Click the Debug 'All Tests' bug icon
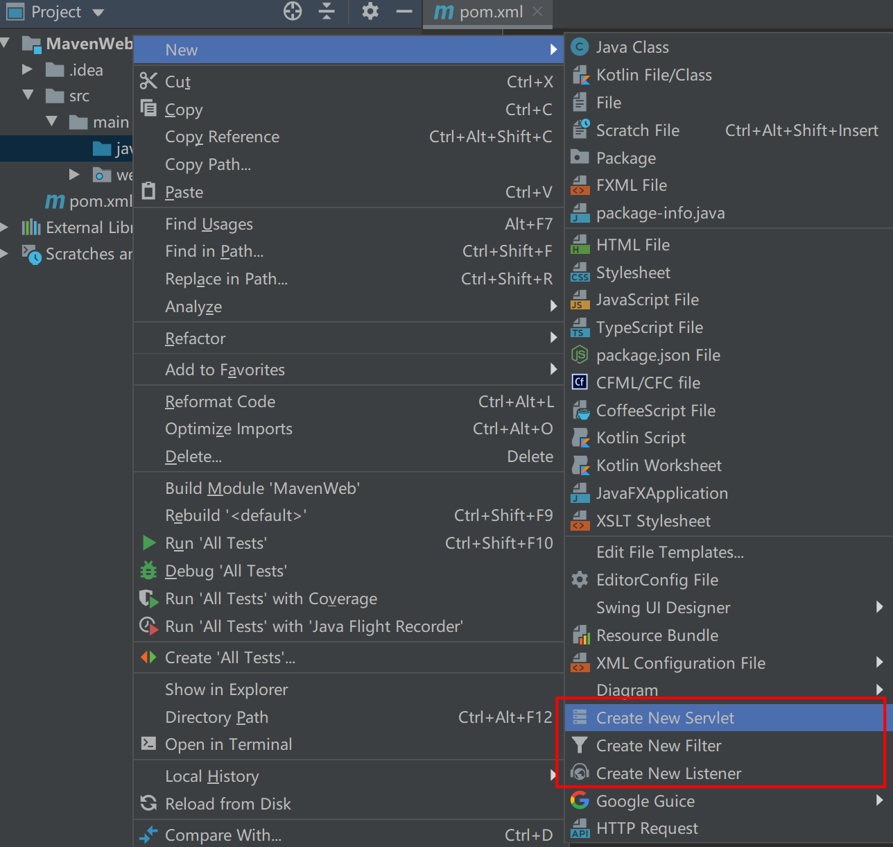Screen dimensions: 893x847 [x=148, y=570]
